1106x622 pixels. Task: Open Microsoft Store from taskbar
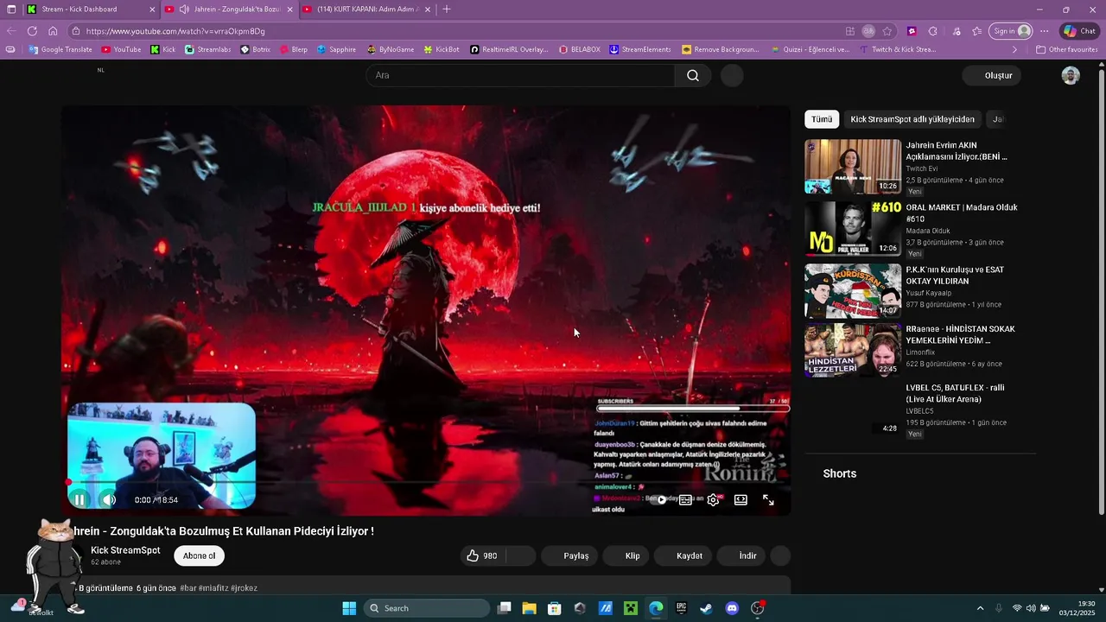point(555,608)
